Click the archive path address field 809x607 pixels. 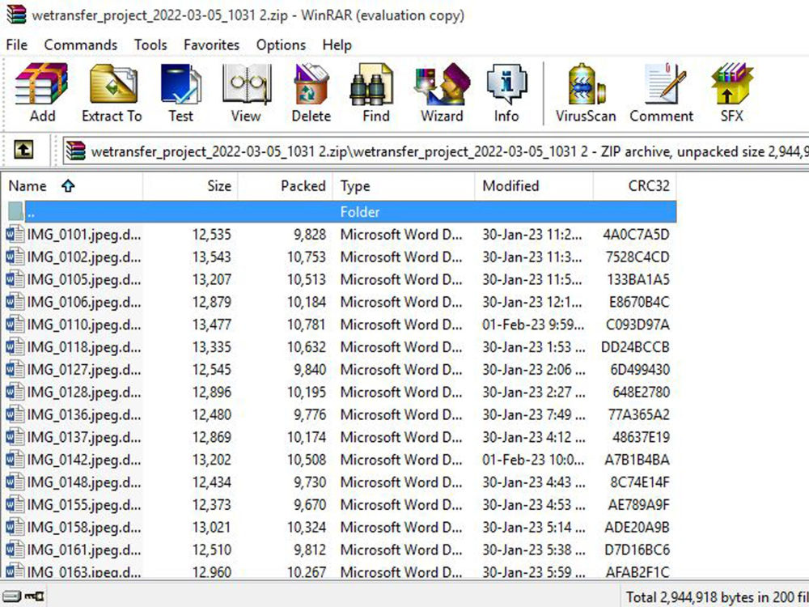pyautogui.click(x=436, y=151)
